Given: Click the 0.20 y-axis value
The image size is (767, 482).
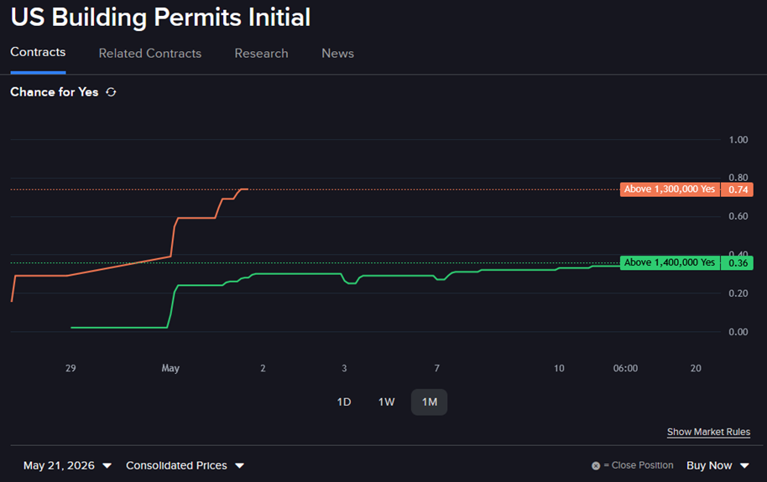Looking at the screenshot, I should (738, 293).
